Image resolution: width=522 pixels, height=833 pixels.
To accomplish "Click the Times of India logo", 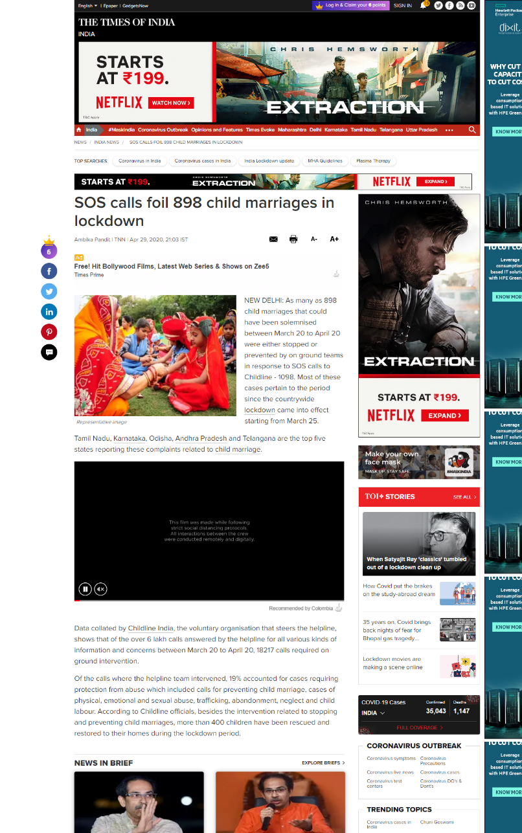I will pos(126,22).
